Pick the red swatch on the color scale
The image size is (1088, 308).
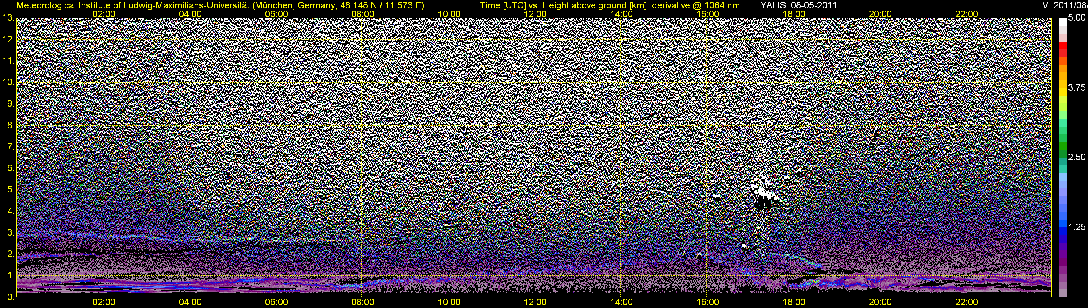(1063, 46)
